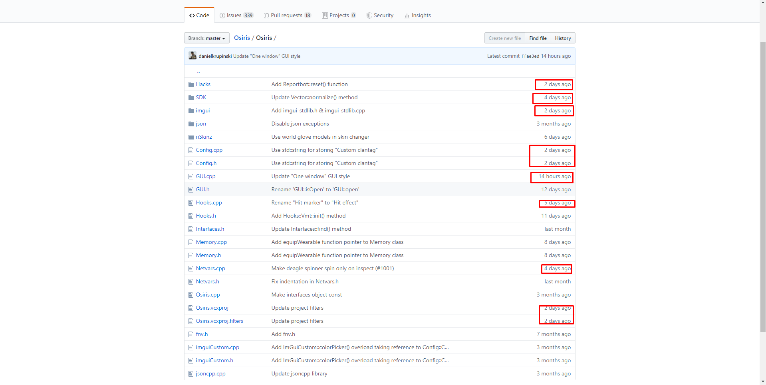
Task: Click the Code tab angle-brackets icon
Action: pos(192,16)
